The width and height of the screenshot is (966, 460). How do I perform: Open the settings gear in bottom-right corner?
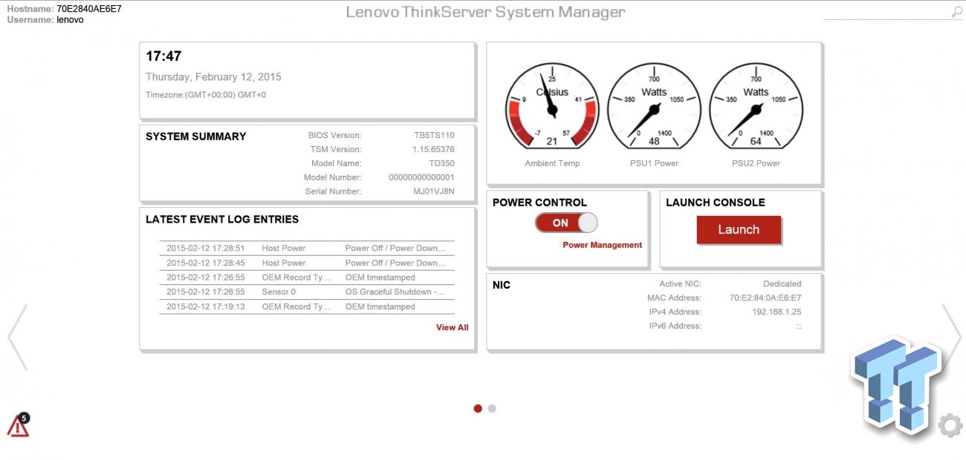tap(951, 425)
